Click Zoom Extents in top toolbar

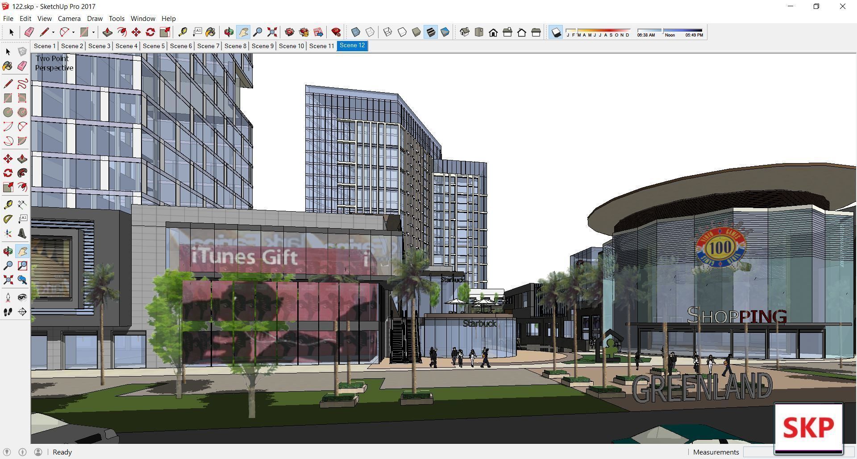tap(272, 32)
